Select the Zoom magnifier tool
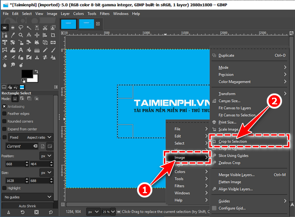Screen dimensions: 295x217 [21, 35]
